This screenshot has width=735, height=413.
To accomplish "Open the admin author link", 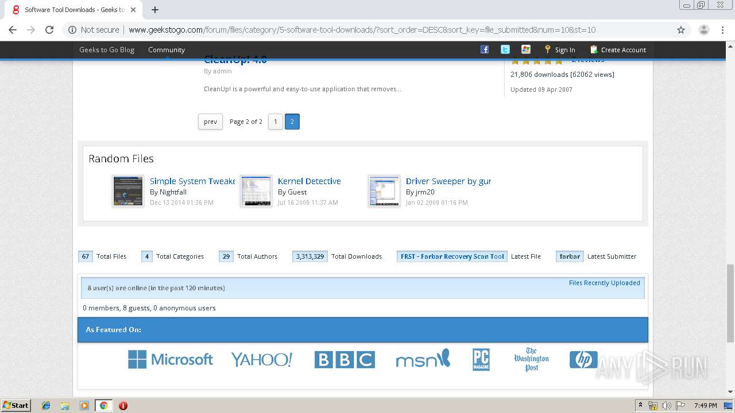I will (222, 71).
